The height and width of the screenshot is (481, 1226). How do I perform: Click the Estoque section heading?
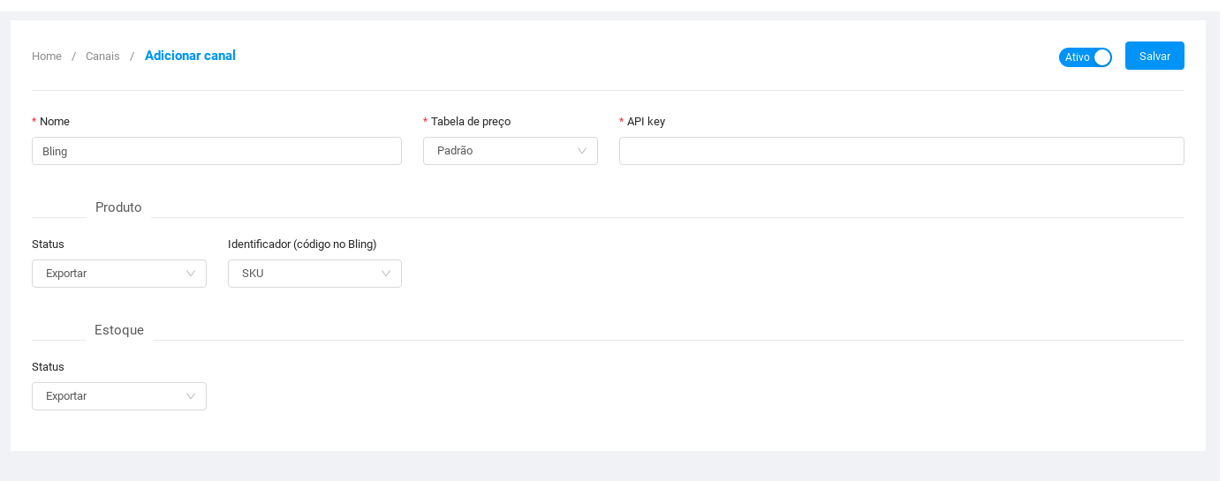(119, 330)
